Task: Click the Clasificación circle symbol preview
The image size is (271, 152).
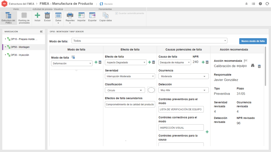Action: [151, 90]
